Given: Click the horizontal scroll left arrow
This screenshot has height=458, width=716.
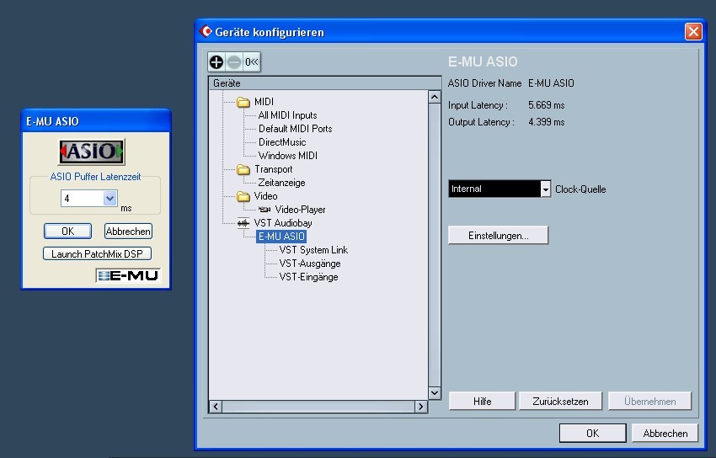Looking at the screenshot, I should tap(216, 407).
